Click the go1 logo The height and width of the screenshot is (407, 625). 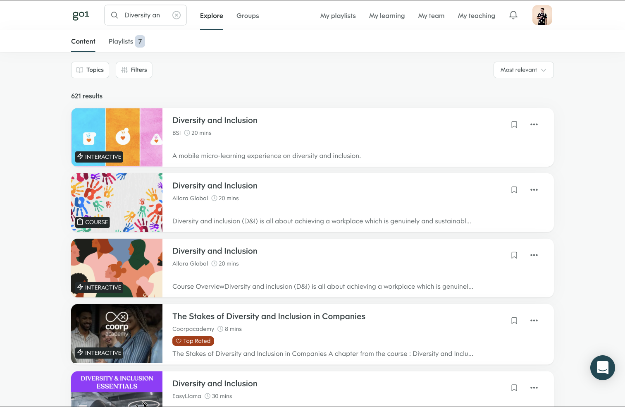81,15
